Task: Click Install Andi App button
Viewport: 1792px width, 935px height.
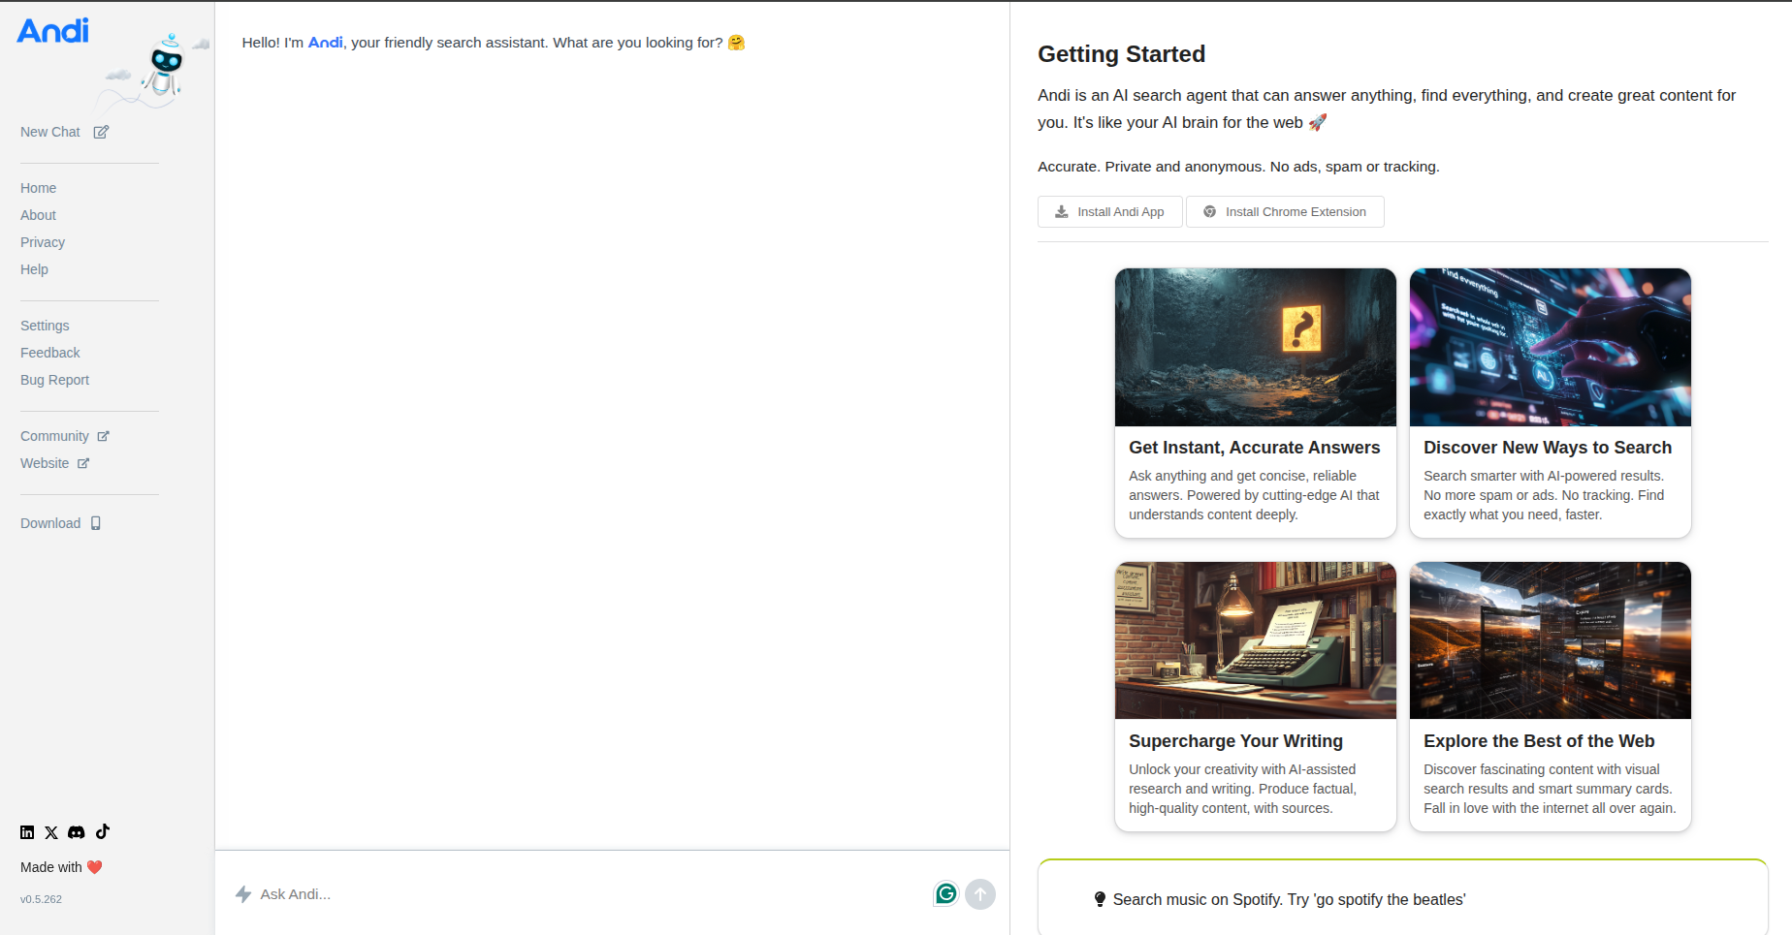Action: (1109, 212)
